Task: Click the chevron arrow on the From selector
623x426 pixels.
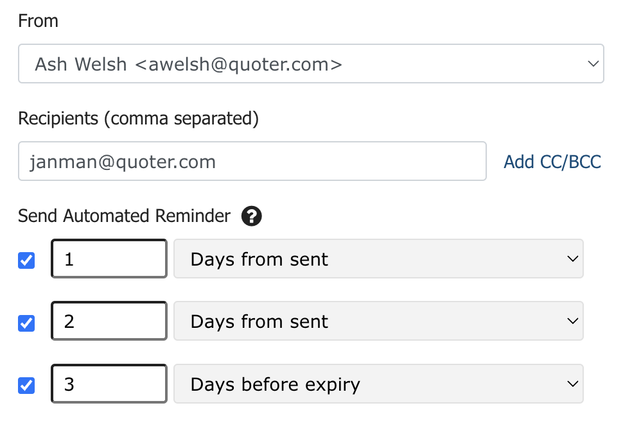Action: tap(593, 64)
